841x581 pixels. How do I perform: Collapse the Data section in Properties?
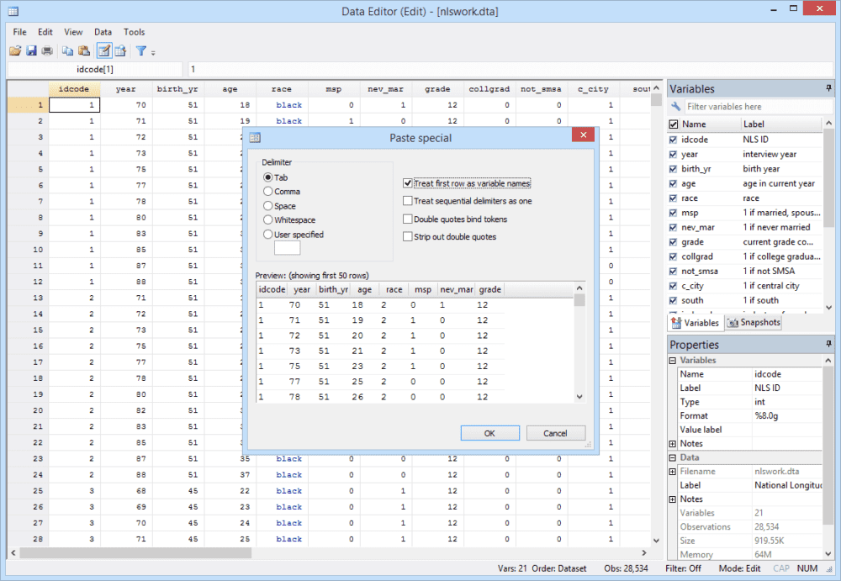tap(673, 457)
